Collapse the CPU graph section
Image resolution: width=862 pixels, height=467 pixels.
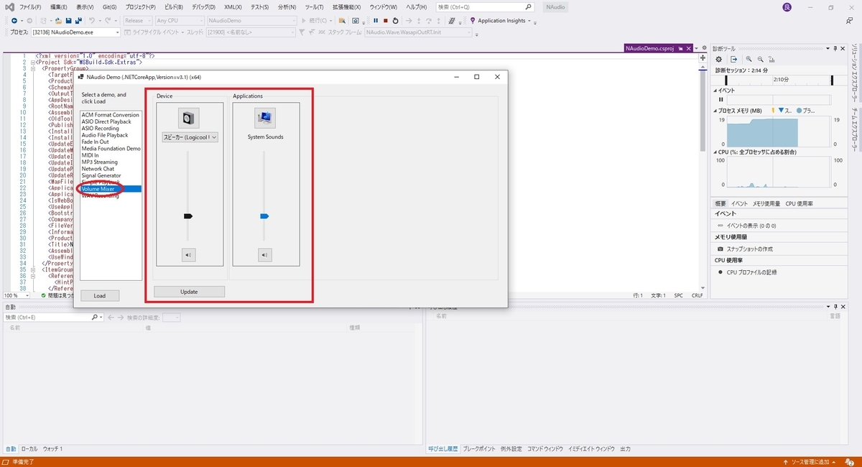715,152
